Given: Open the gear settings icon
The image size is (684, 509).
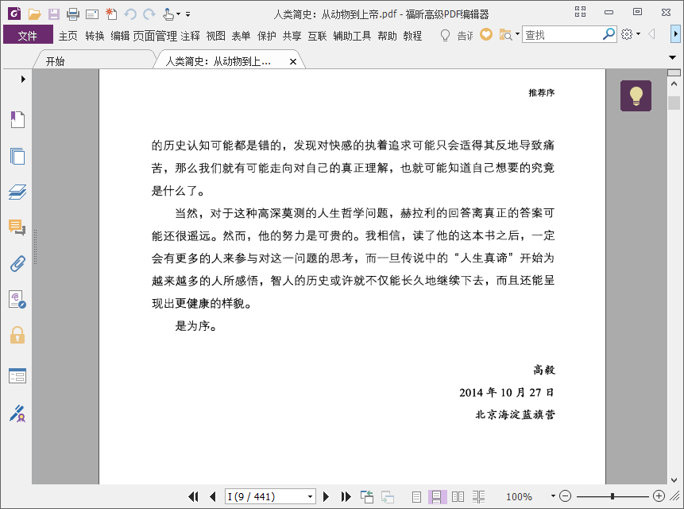Looking at the screenshot, I should click(627, 34).
